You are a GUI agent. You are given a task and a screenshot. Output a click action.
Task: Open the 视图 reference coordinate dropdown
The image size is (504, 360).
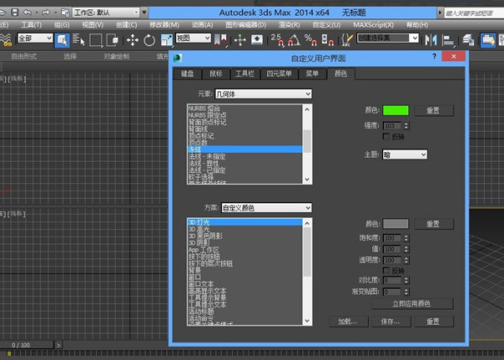(x=193, y=39)
